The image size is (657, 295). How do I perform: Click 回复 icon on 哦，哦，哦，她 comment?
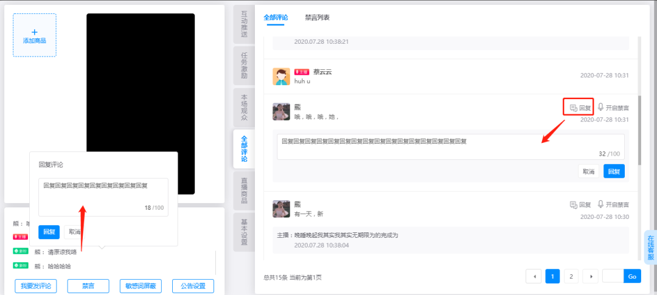580,108
